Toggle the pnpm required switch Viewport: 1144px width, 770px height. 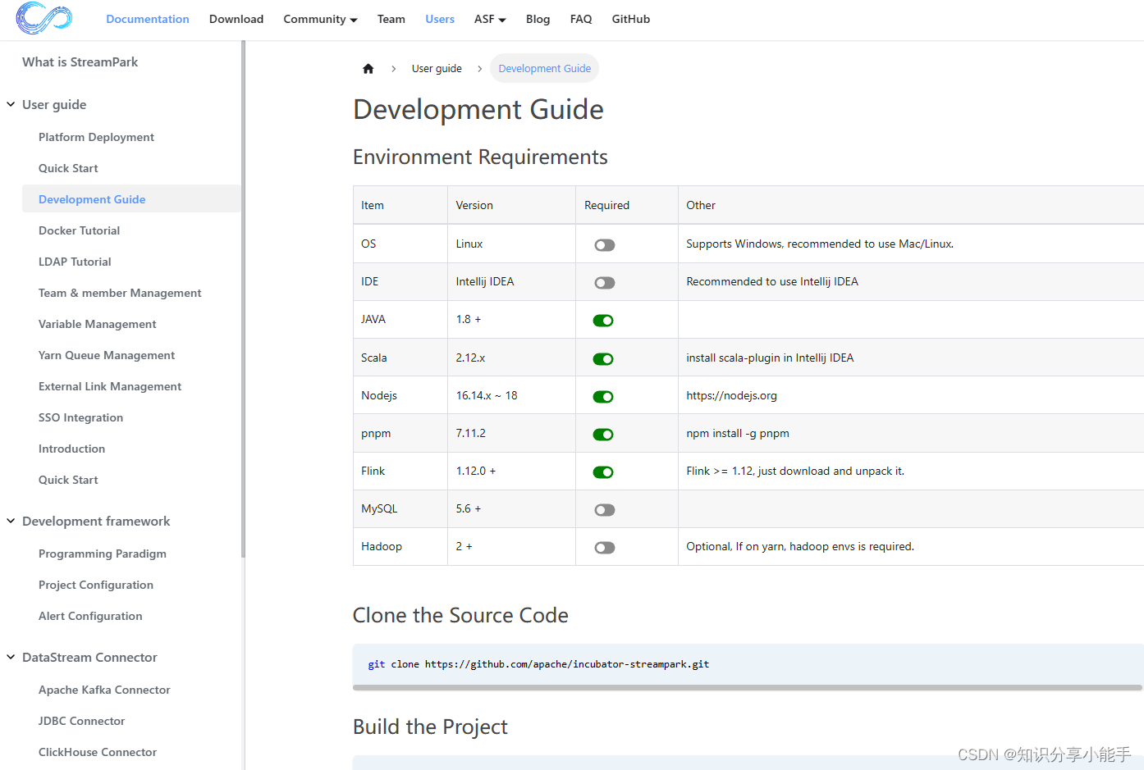click(603, 435)
